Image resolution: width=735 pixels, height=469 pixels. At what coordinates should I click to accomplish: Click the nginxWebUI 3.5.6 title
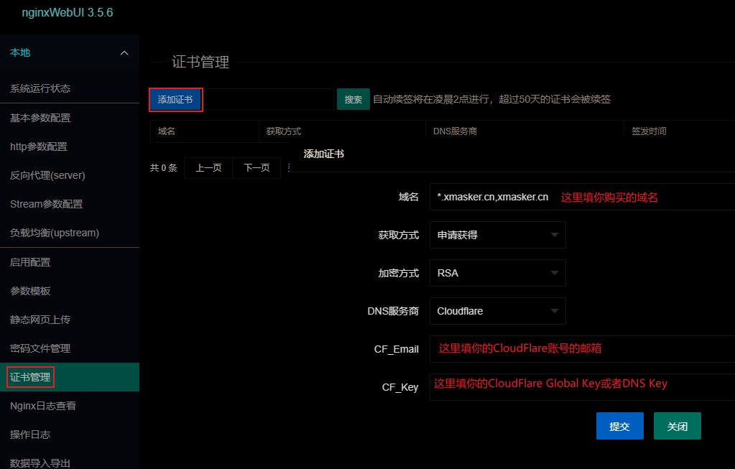68,13
